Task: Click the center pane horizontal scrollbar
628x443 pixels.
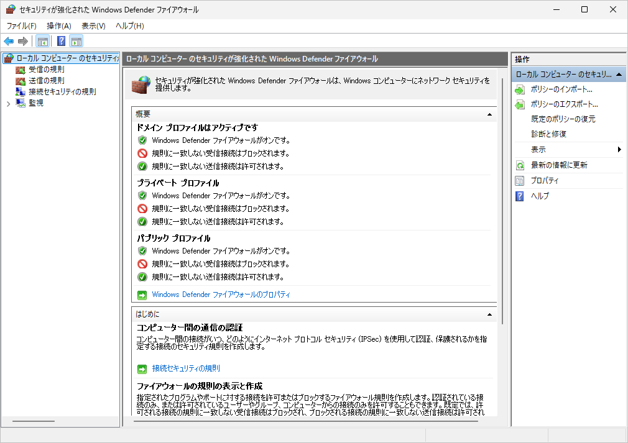Action: [x=306, y=421]
